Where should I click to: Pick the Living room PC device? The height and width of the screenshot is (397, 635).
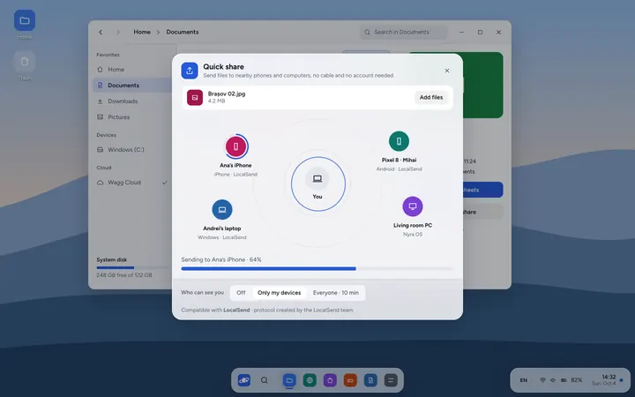pyautogui.click(x=412, y=206)
